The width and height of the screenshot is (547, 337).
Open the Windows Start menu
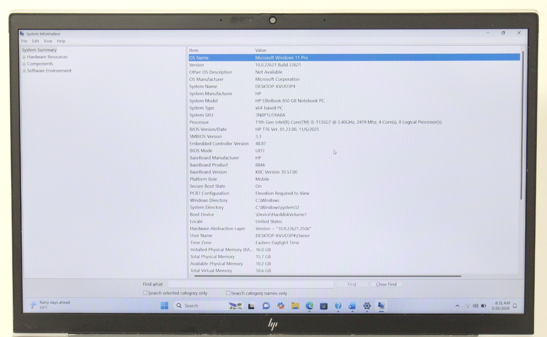pyautogui.click(x=164, y=305)
